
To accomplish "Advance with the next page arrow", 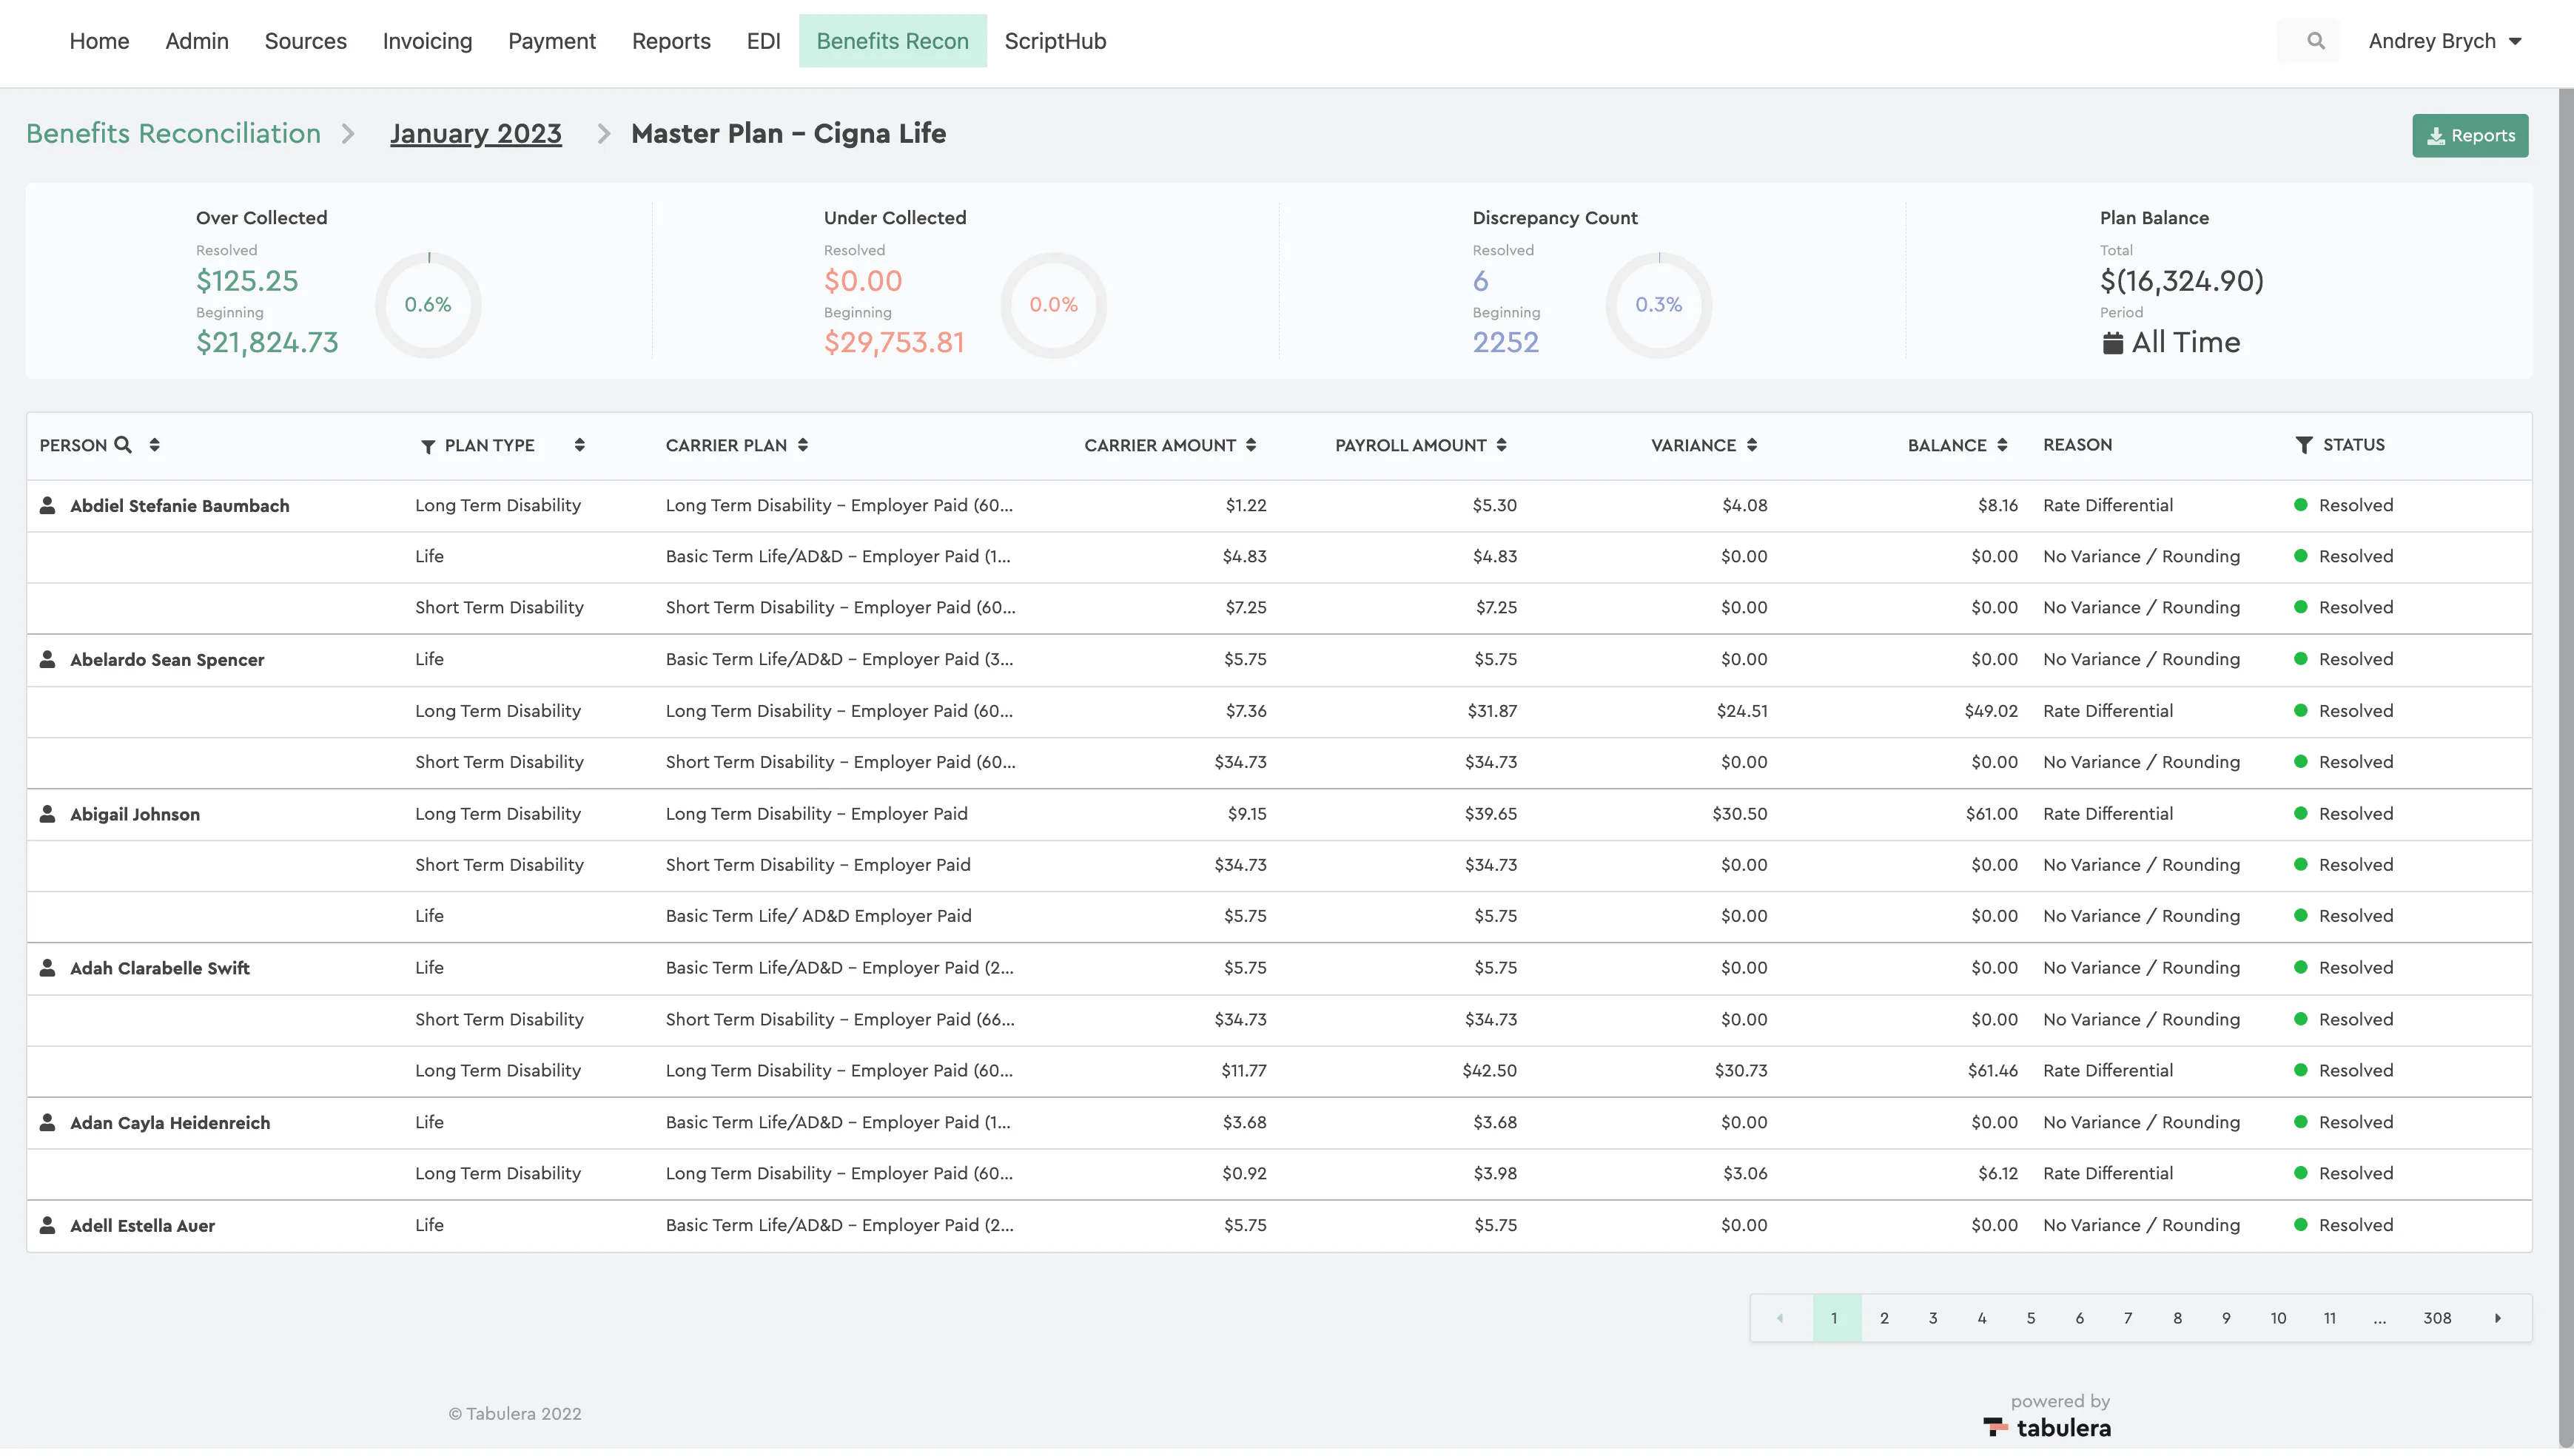I will pos(2497,1318).
